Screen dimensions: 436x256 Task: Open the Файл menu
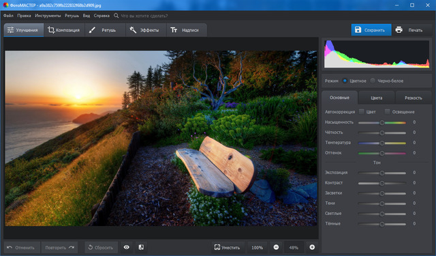point(8,16)
